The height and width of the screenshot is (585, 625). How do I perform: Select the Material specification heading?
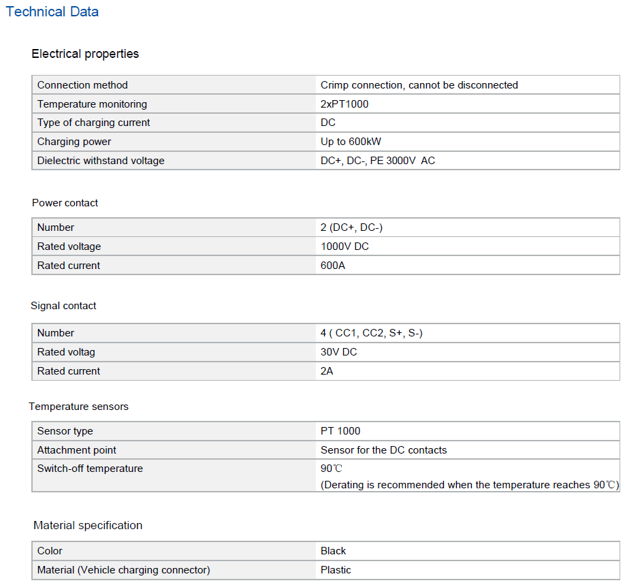pos(88,525)
